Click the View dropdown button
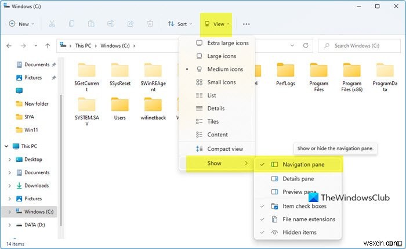Image resolution: width=406 pixels, height=249 pixels. (216, 24)
